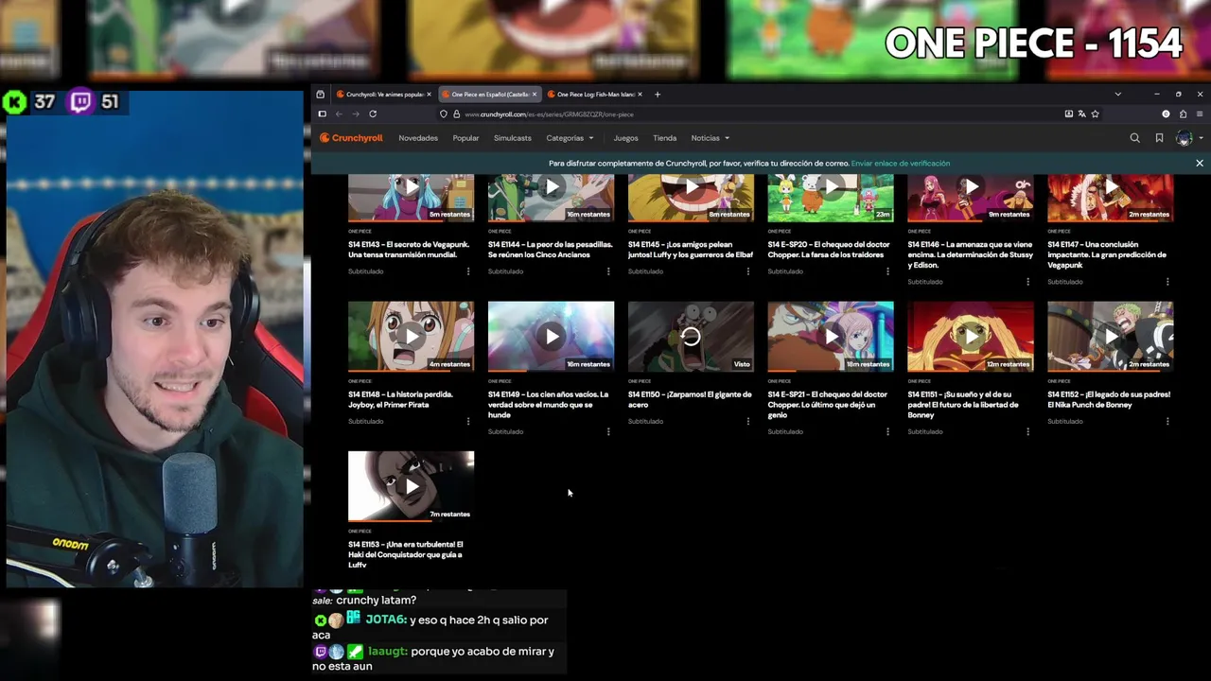Close the 'One Piece en Español' tab

coord(535,95)
